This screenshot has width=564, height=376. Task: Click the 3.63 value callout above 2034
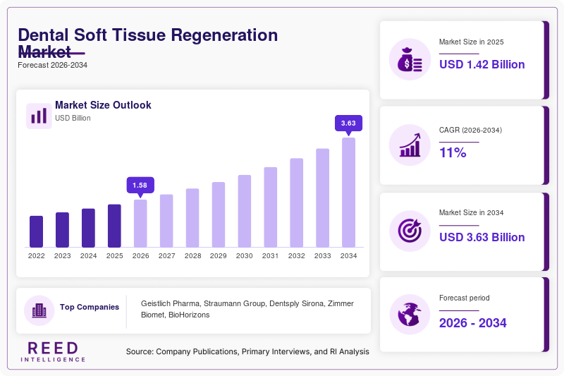[x=348, y=123]
